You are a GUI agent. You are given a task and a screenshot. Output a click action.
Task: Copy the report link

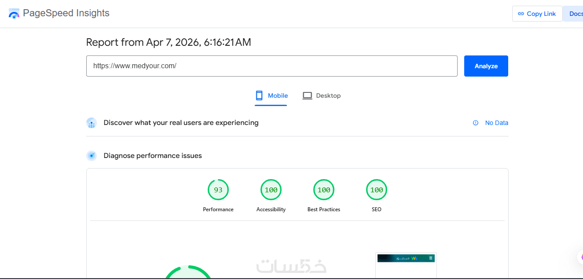click(537, 14)
